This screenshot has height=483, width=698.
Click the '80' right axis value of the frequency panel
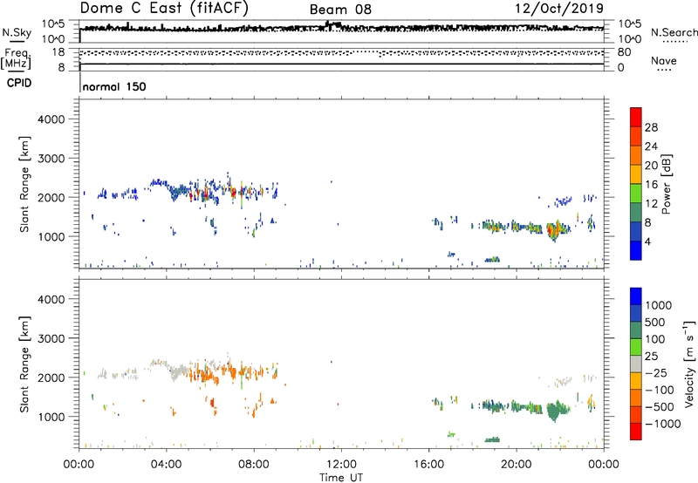pos(624,52)
